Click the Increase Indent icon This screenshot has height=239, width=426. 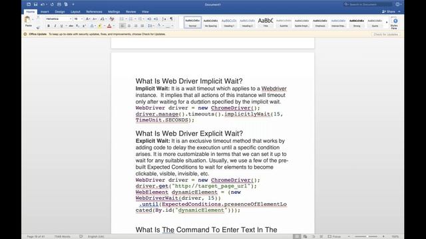[x=156, y=19]
